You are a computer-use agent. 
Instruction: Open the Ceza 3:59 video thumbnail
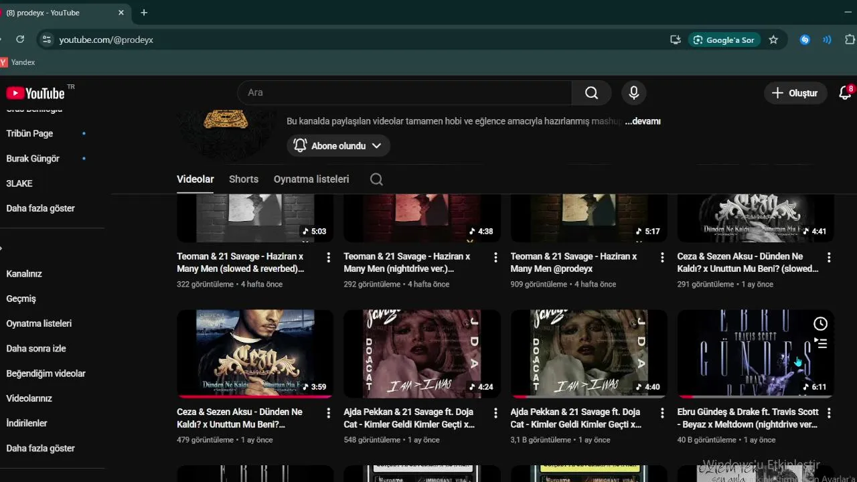tap(255, 353)
